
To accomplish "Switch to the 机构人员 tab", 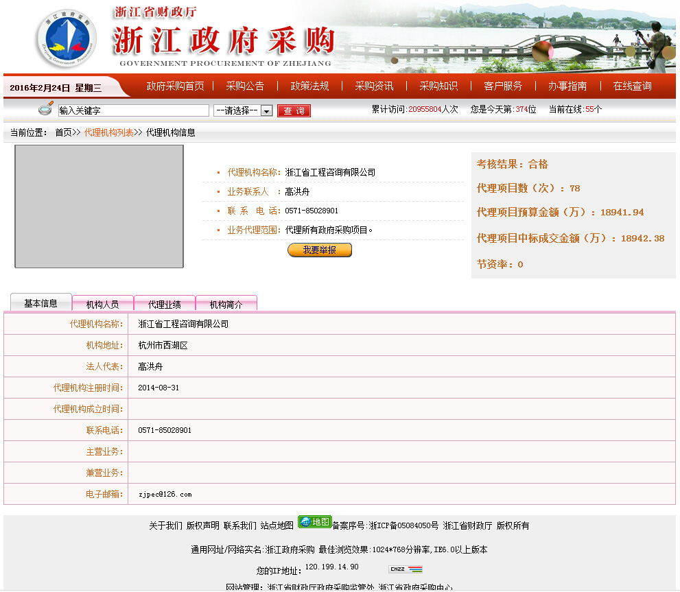I will [102, 304].
